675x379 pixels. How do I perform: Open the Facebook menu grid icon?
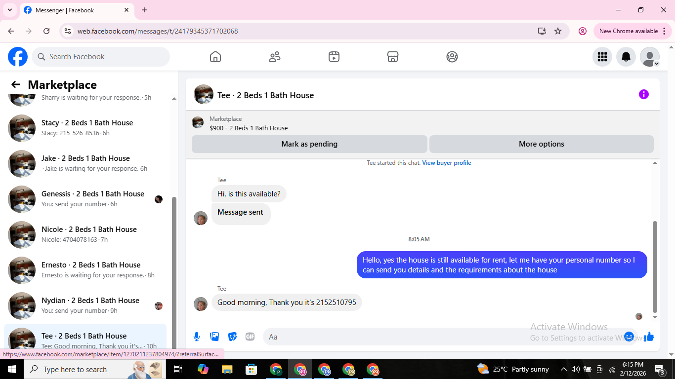point(602,57)
